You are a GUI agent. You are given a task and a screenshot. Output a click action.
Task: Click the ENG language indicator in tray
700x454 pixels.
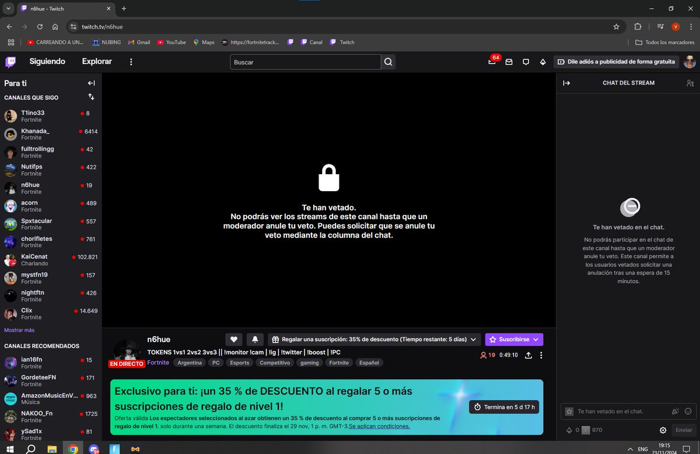pyautogui.click(x=642, y=449)
